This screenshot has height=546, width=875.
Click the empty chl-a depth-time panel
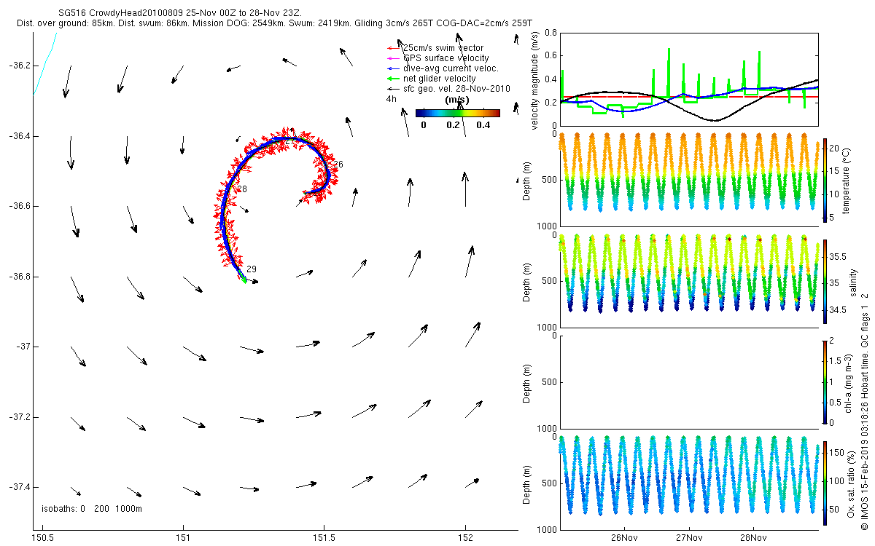pyautogui.click(x=689, y=381)
